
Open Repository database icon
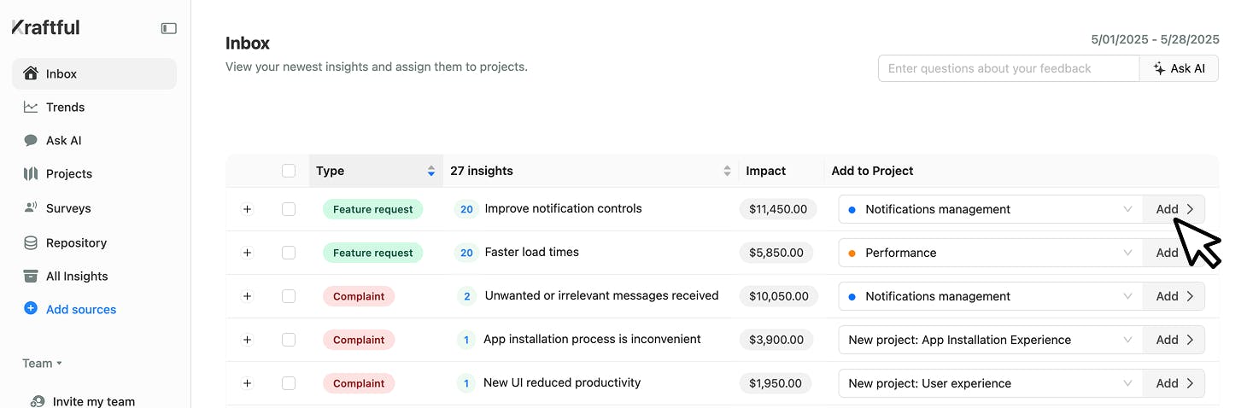point(31,242)
